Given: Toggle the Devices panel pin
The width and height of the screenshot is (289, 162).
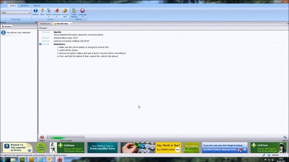Looking at the screenshot, I should coord(36,22).
